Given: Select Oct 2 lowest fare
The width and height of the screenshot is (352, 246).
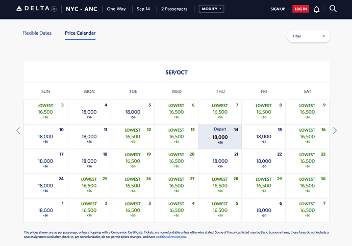Looking at the screenshot, I should [89, 210].
